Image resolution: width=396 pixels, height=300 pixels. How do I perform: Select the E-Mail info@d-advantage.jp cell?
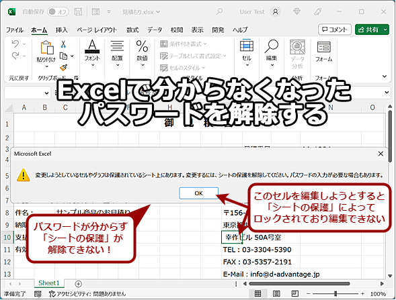271,274
